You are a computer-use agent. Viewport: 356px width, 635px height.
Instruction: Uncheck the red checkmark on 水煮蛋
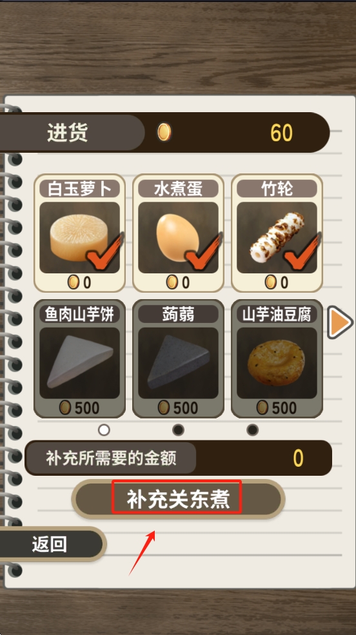tap(203, 253)
